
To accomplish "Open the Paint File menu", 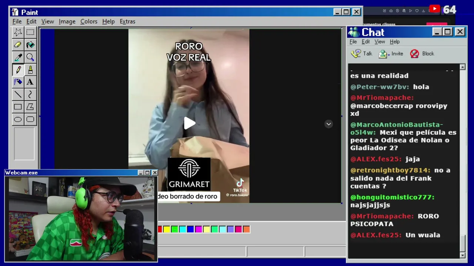I will [x=17, y=21].
